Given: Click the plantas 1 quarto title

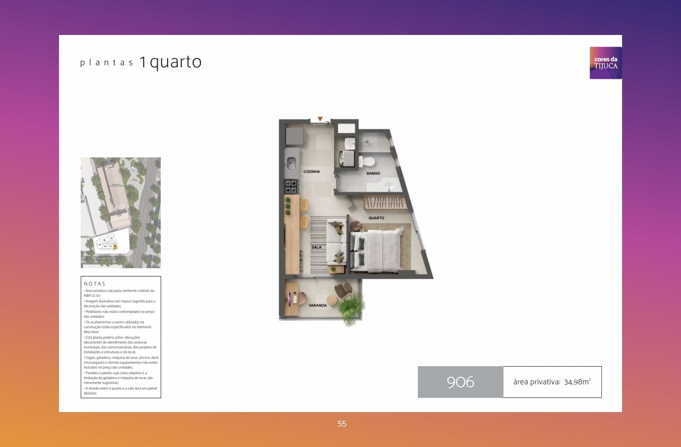Looking at the screenshot, I should [x=141, y=62].
